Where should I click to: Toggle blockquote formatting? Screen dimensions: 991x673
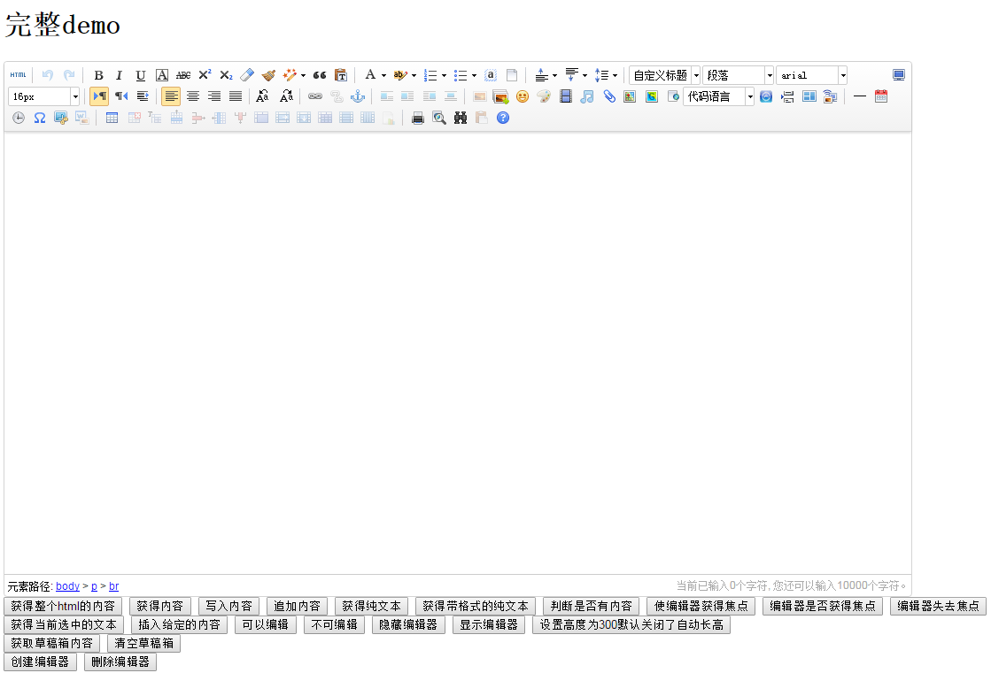(320, 75)
